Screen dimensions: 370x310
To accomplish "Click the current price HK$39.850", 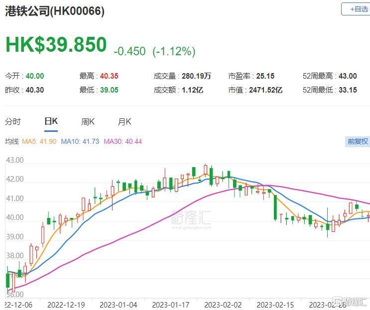I will [56, 44].
